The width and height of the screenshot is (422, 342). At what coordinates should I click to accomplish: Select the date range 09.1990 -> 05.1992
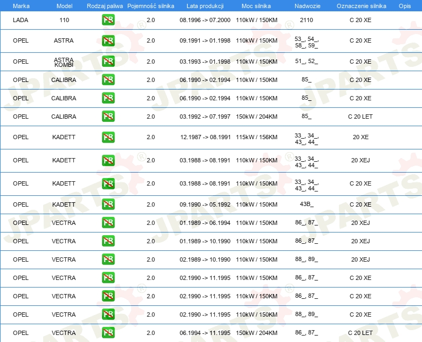tap(205, 204)
